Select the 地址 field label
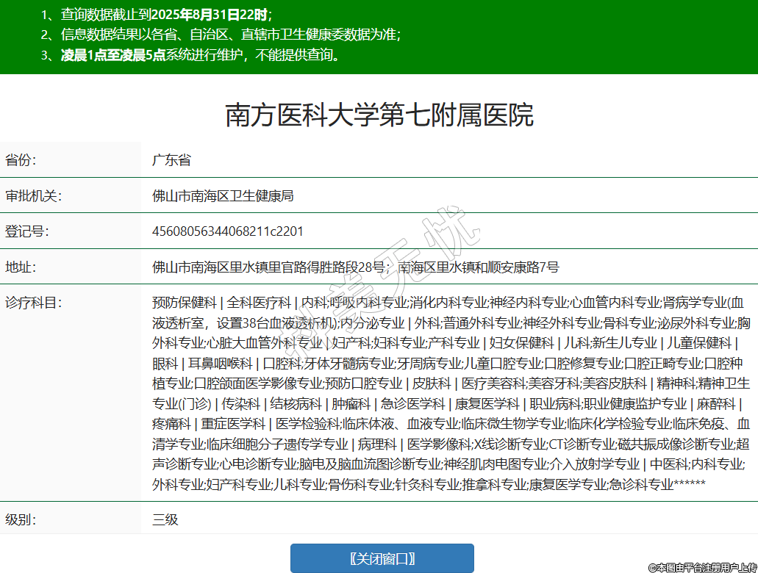 coord(21,267)
